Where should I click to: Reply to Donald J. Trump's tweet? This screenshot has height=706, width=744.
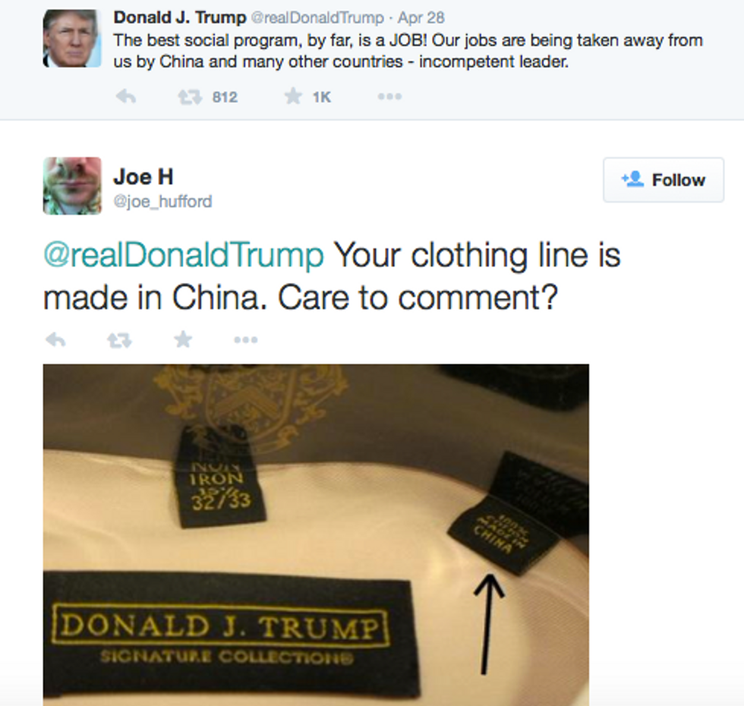(x=126, y=97)
